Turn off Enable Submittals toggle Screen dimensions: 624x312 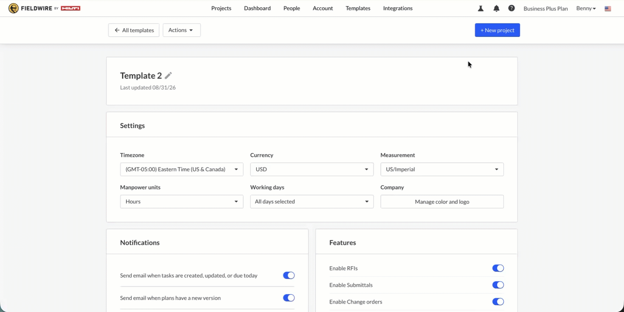pos(498,285)
